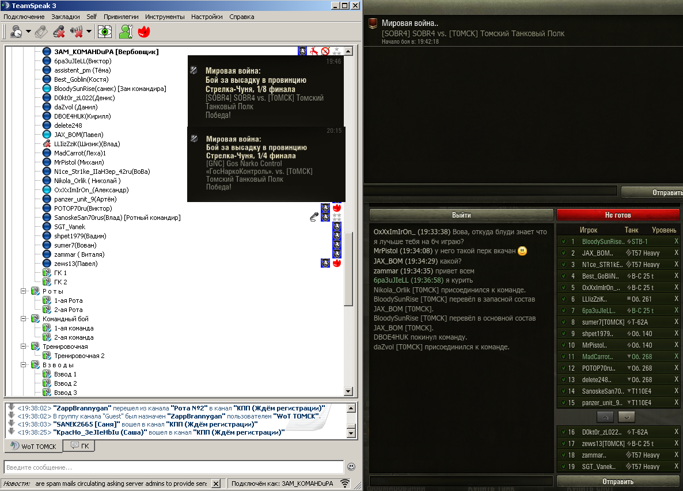
Task: Open contacts manager icon with wrench
Action: point(126,32)
